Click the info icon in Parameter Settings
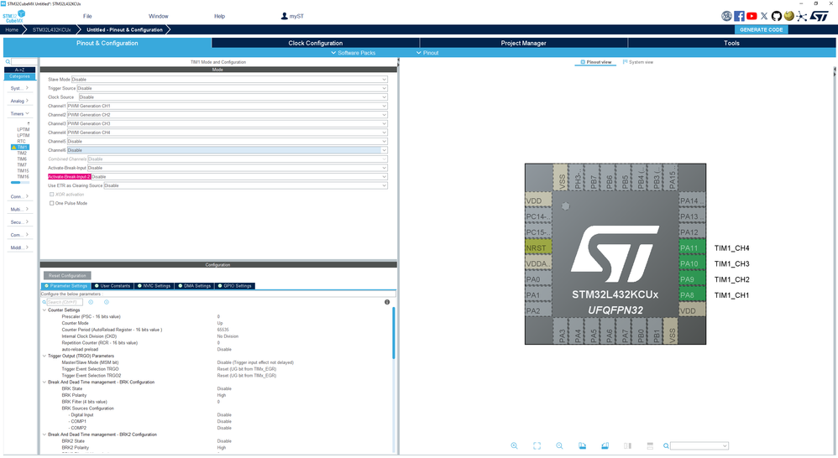The height and width of the screenshot is (458, 838). pos(387,302)
